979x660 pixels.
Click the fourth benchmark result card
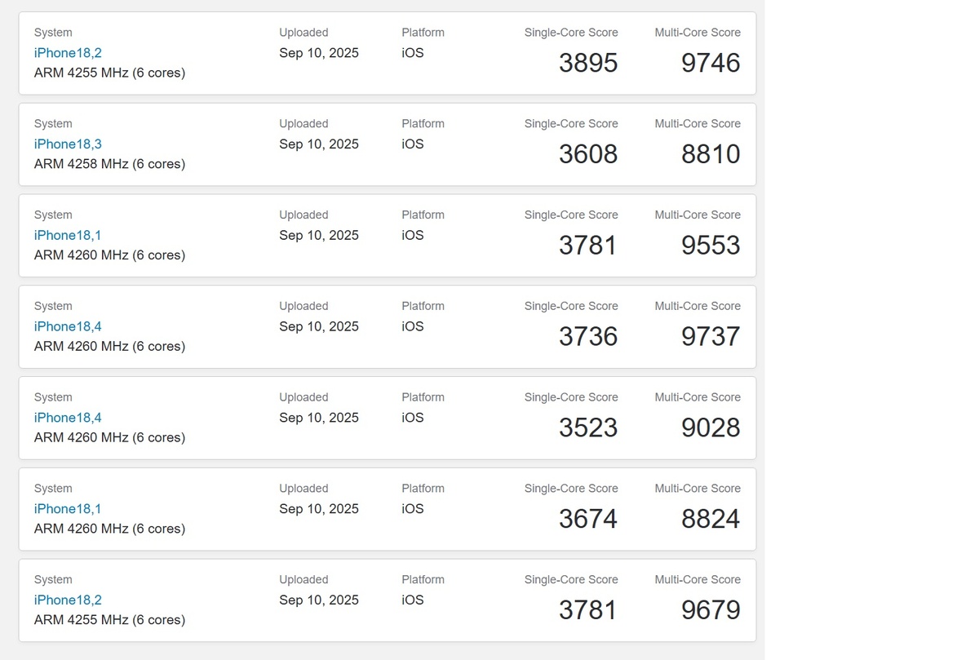388,327
